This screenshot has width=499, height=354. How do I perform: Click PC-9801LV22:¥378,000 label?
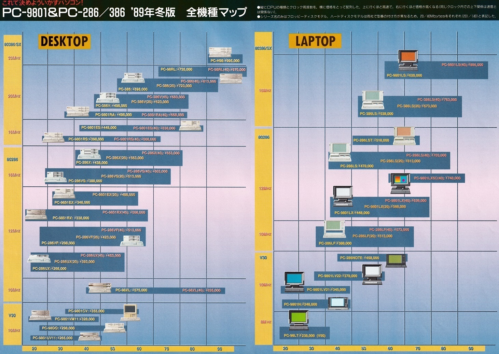[x=337, y=276]
